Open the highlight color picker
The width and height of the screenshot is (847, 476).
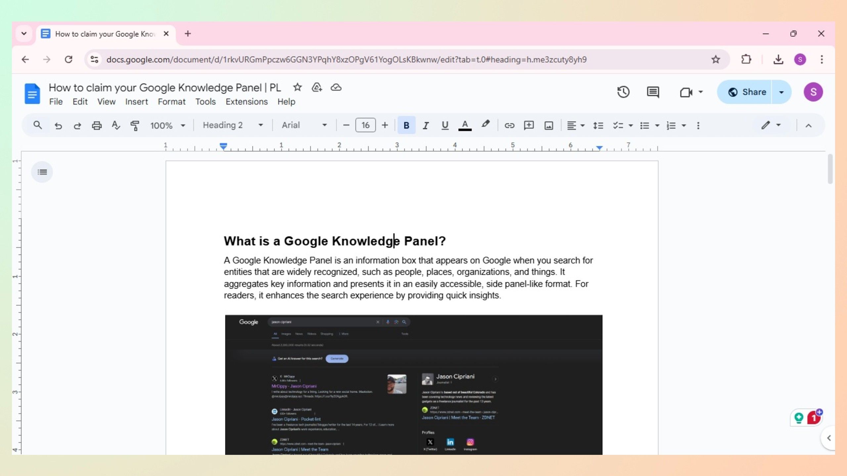pyautogui.click(x=485, y=125)
